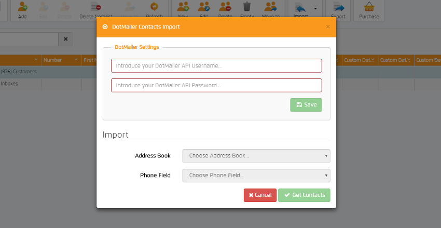The image size is (441, 228).
Task: Click the Number column header
Action: point(62,60)
